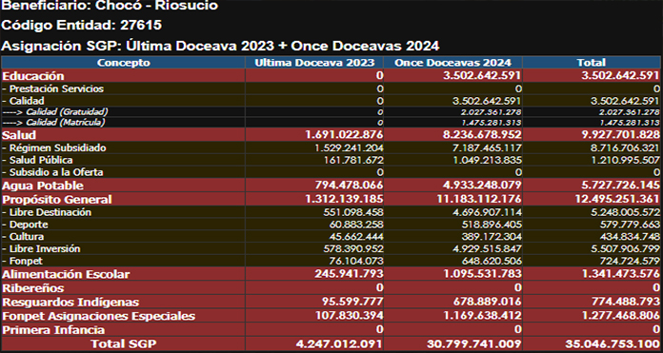This screenshot has width=663, height=353.
Task: Click the Salud Pública row label
Action: 37,161
